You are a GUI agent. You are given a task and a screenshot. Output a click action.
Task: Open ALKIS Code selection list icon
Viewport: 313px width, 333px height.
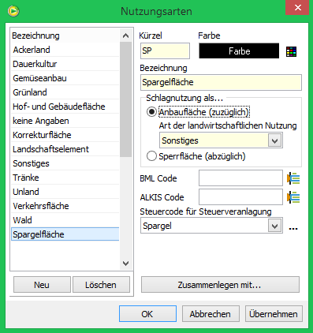[x=293, y=197]
